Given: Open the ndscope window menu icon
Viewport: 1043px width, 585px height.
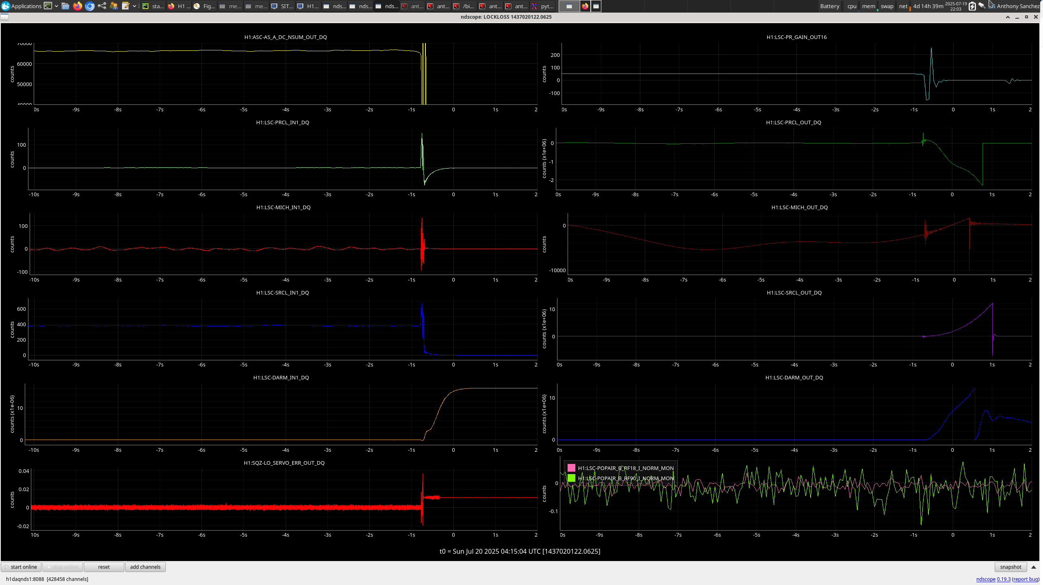Looking at the screenshot, I should (x=4, y=17).
